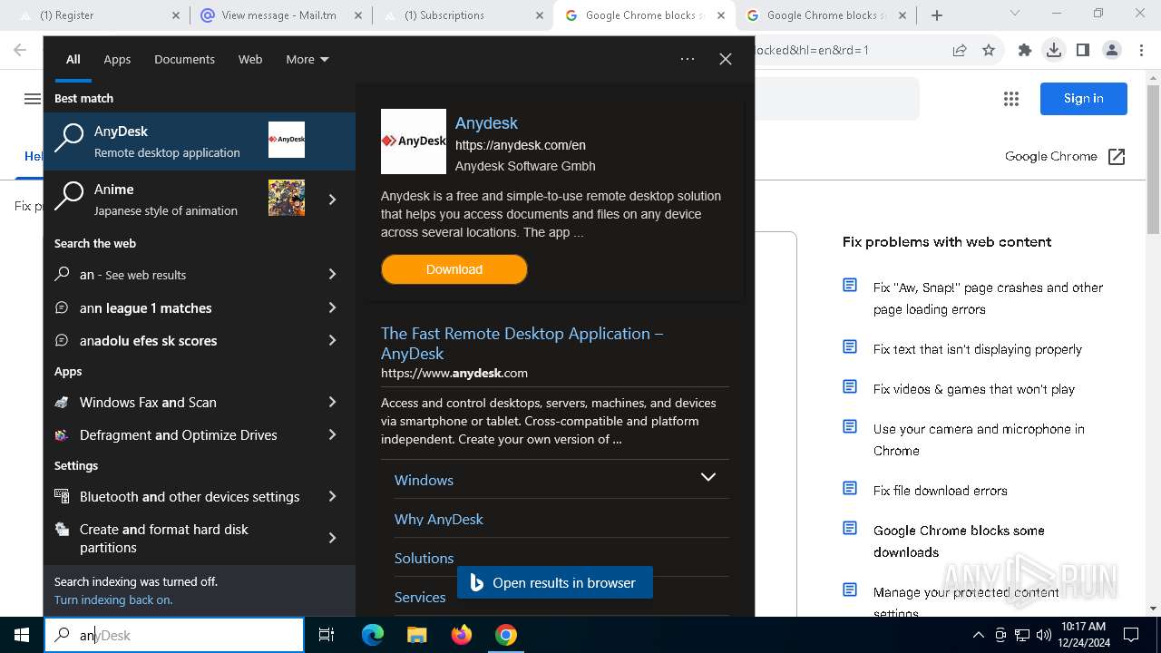Open Chrome downloads icon
Screen dimensions: 1161x653
(x=1054, y=50)
